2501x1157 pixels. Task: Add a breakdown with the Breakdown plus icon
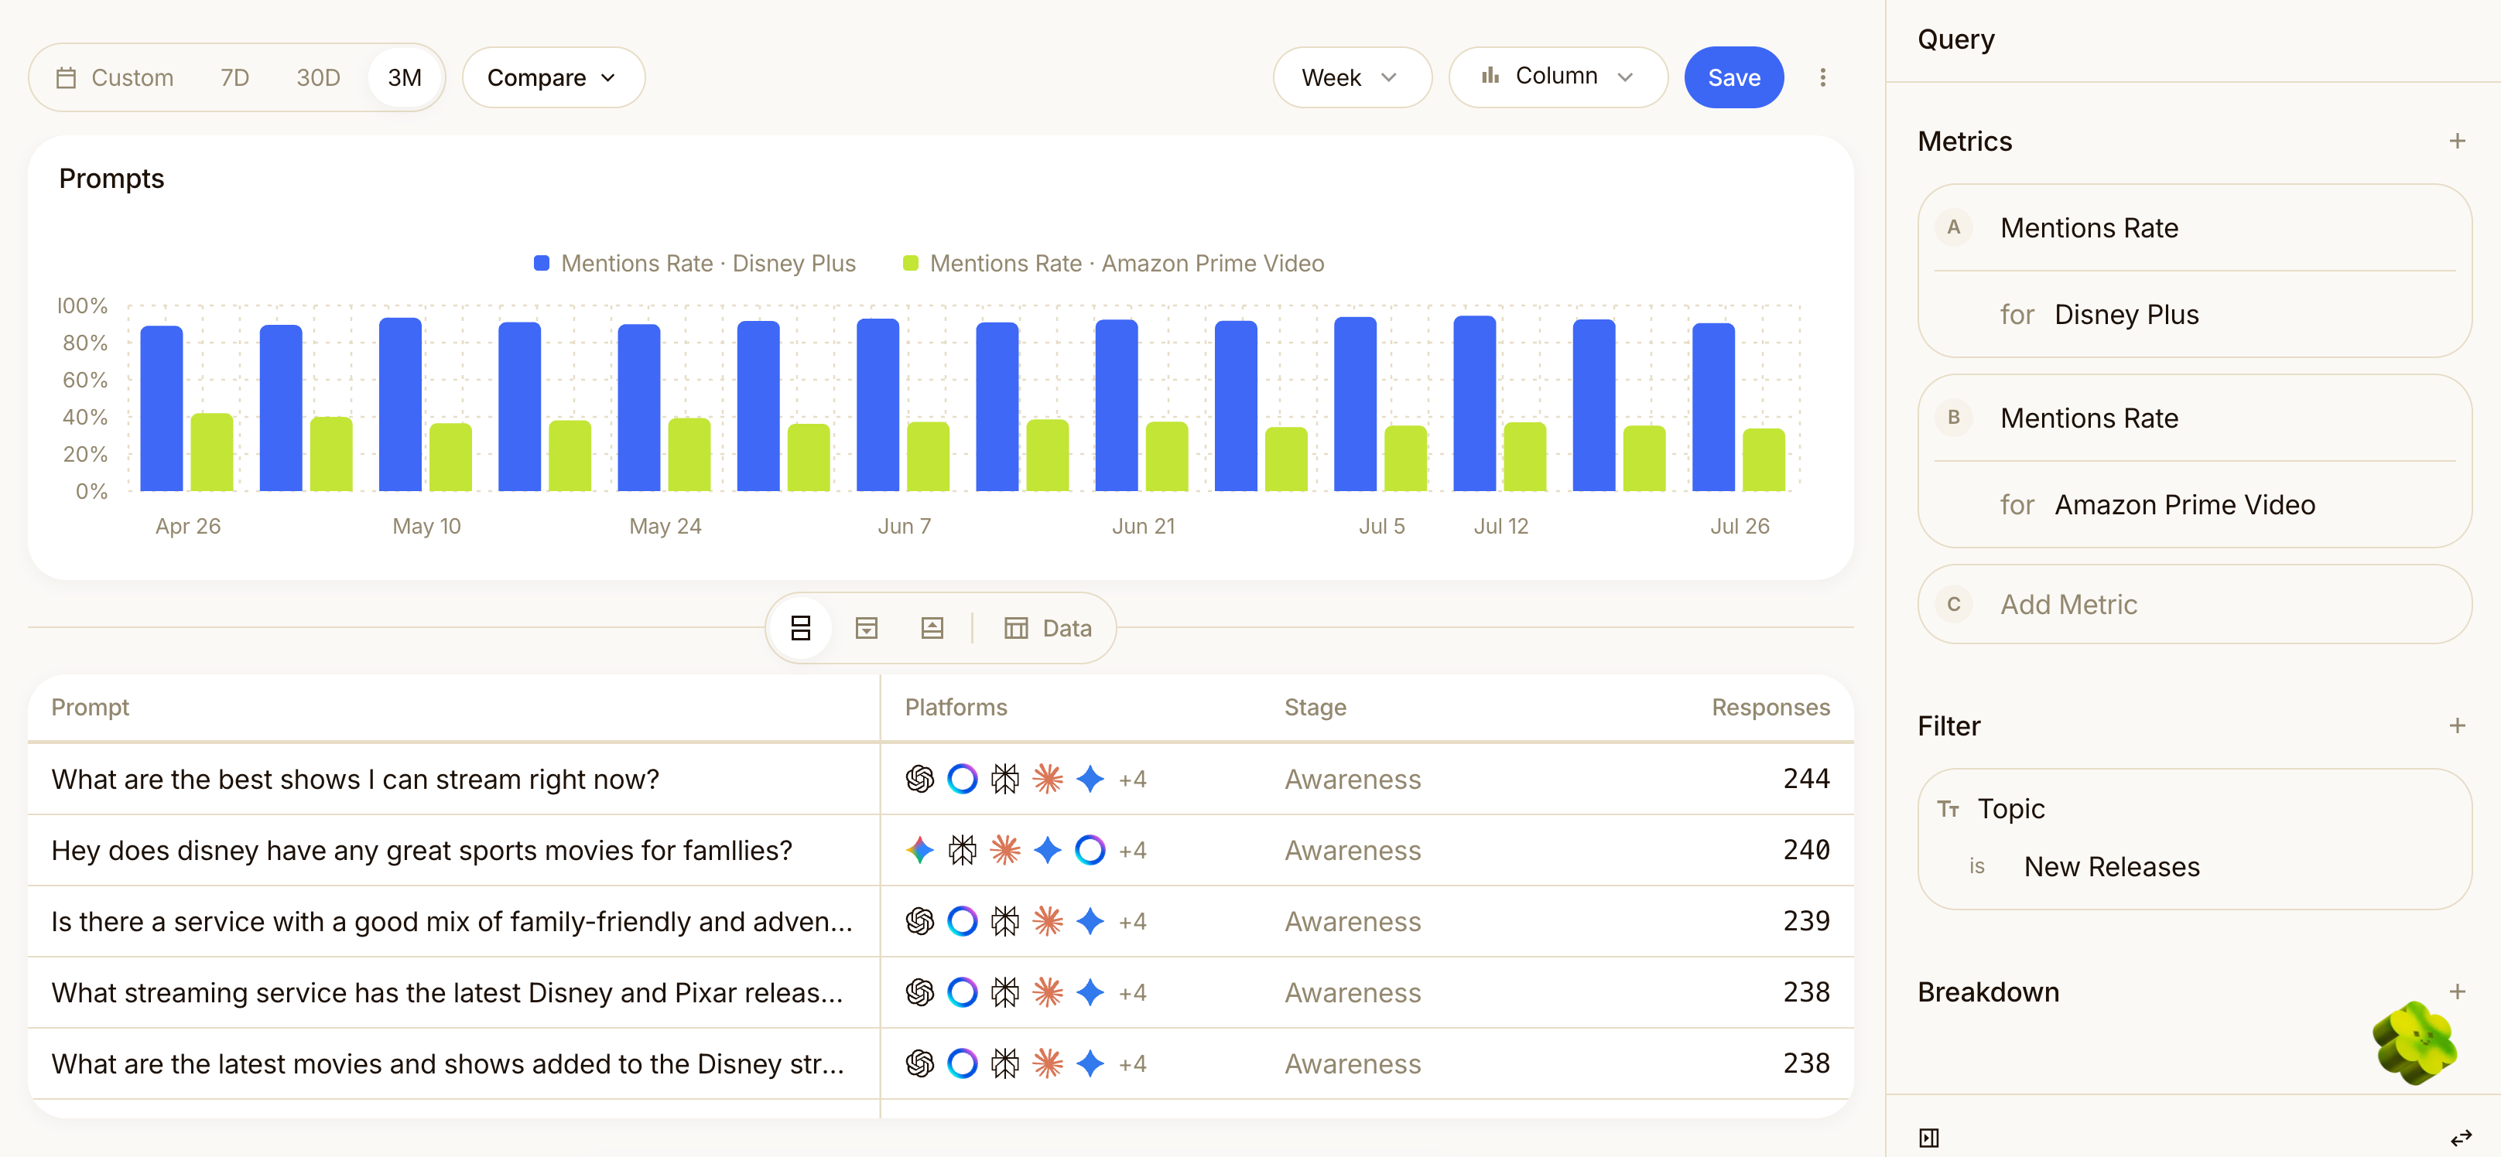click(x=2456, y=992)
